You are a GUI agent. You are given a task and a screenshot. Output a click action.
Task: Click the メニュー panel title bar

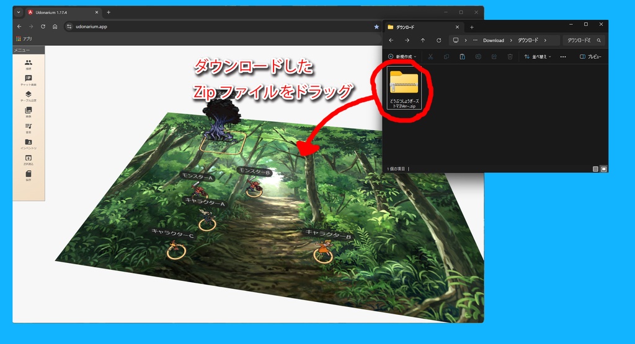[x=29, y=50]
